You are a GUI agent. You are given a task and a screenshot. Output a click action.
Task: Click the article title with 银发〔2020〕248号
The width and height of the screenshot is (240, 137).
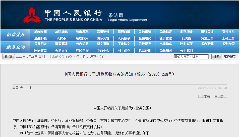click(x=119, y=74)
